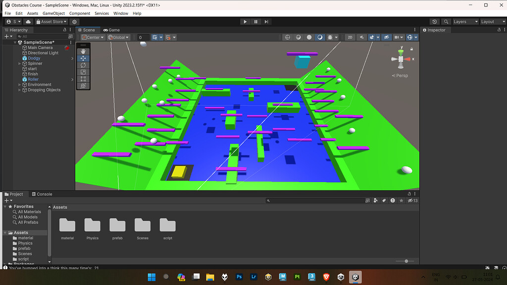Open the Unity Cloud icon
Screen dimensions: 507x285
[x=28, y=22]
